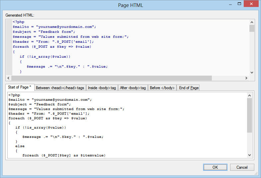This screenshot has height=178, width=261.
Task: Click the up arrow of the Generated HTML scrollbar
Action: coord(252,22)
